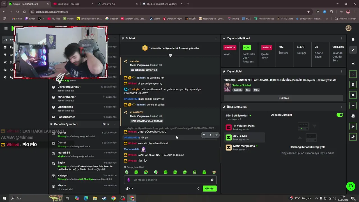The image size is (359, 202).
Task: Click the Shazam extension icon
Action: click(325, 12)
